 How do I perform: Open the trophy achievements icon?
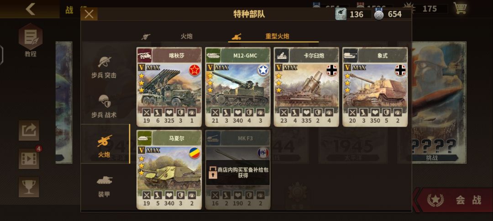point(29,187)
